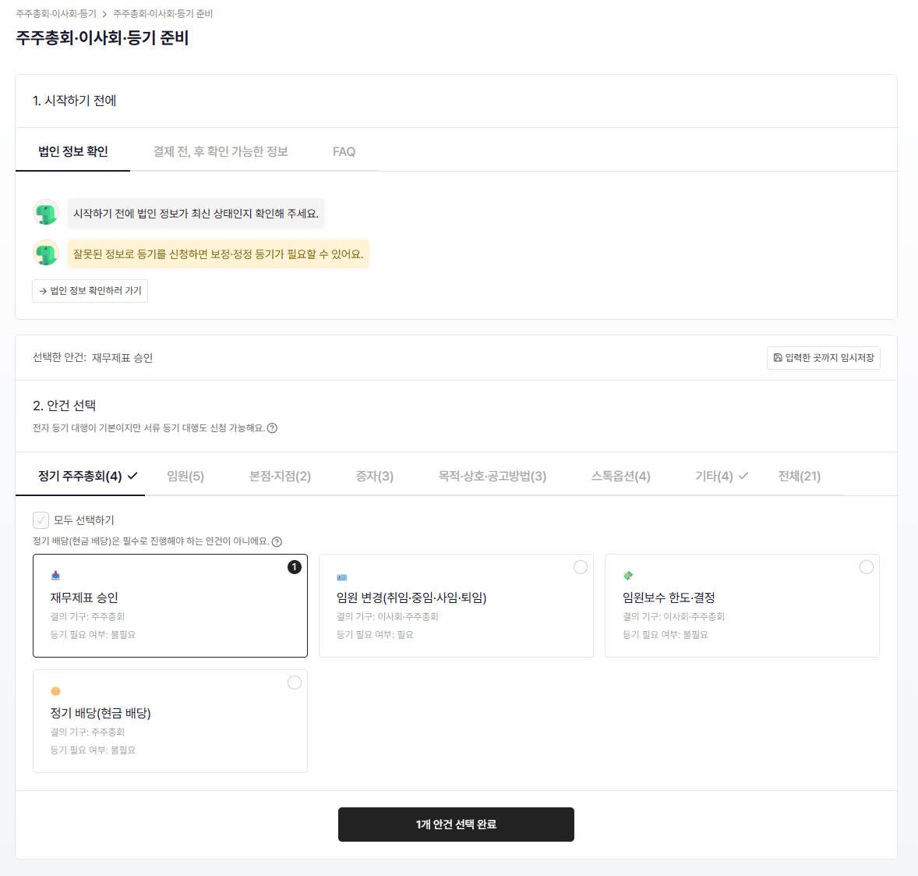
Task: Open the 결제 전, 후 확인 가능한 정보 tab
Action: [x=221, y=152]
